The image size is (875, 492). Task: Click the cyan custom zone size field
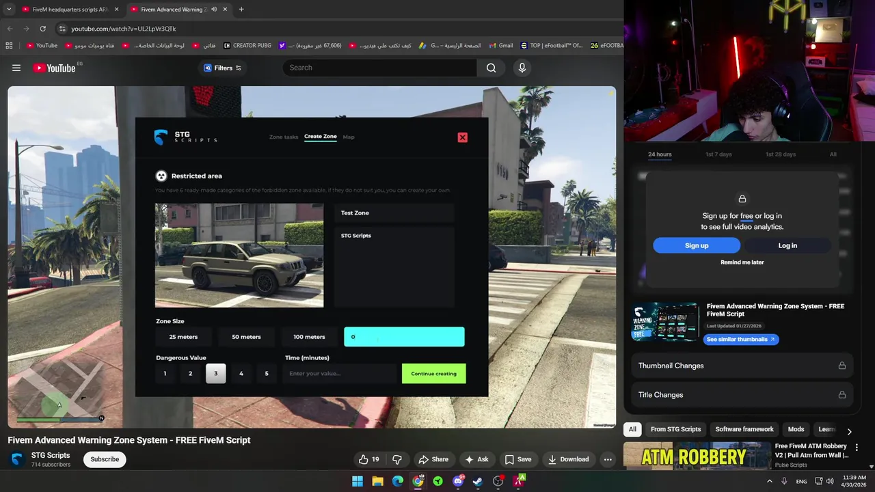404,337
